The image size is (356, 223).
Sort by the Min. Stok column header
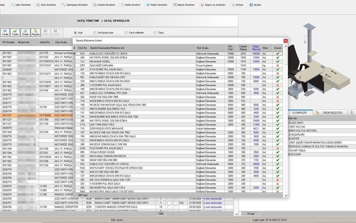(231, 48)
